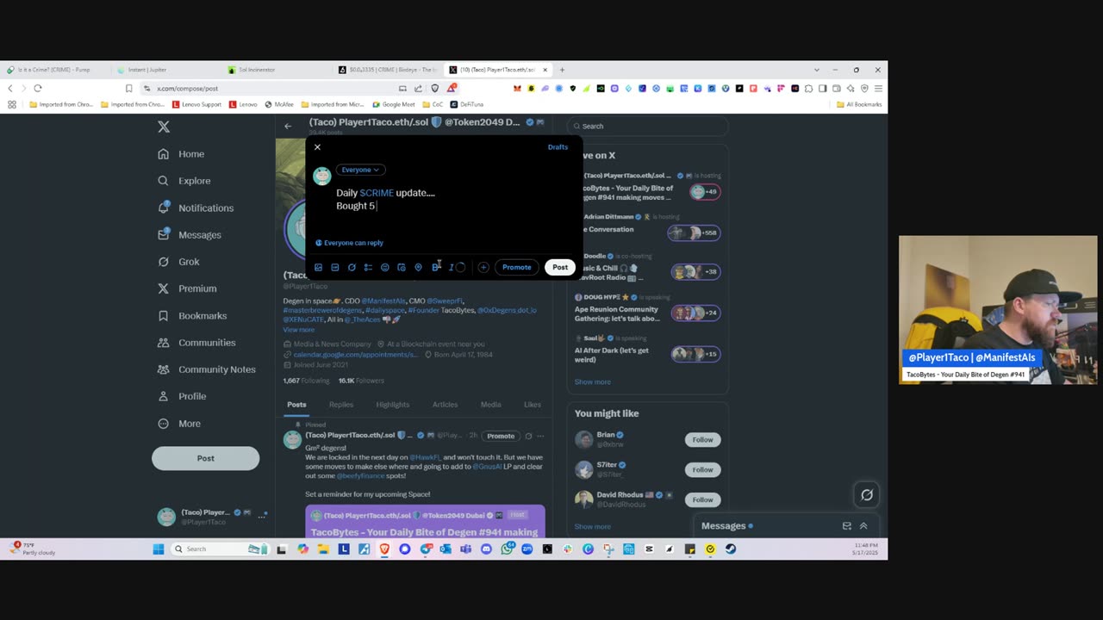Open the floating Grok button
The width and height of the screenshot is (1103, 620).
[x=867, y=495]
